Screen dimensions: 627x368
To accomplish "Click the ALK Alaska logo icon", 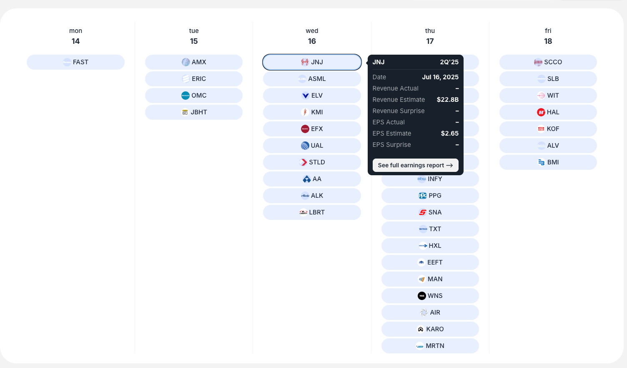I will pyautogui.click(x=305, y=196).
